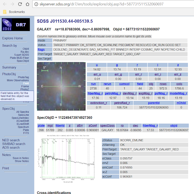Click the rerun column header
194x194 pixels.
[x=107, y=84]
